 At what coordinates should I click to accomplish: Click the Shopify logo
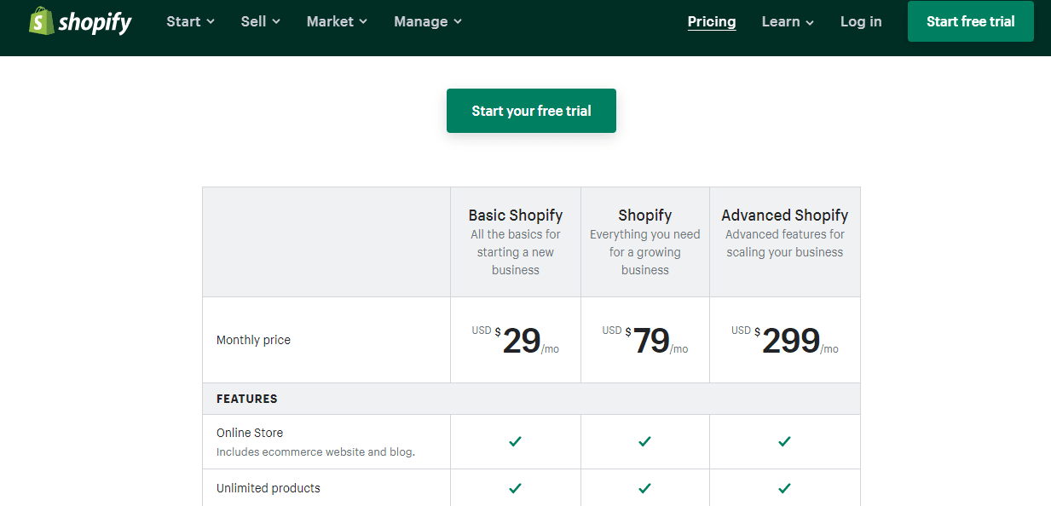coord(80,21)
